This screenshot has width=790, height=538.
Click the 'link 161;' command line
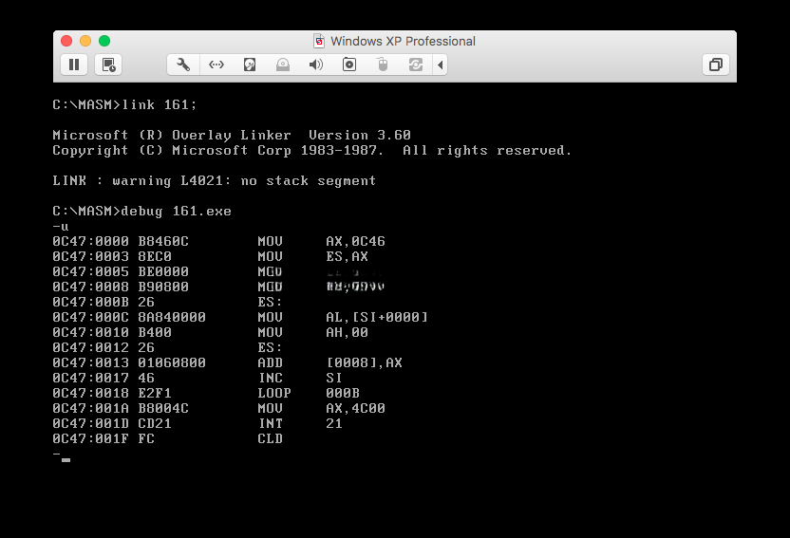[x=124, y=104]
